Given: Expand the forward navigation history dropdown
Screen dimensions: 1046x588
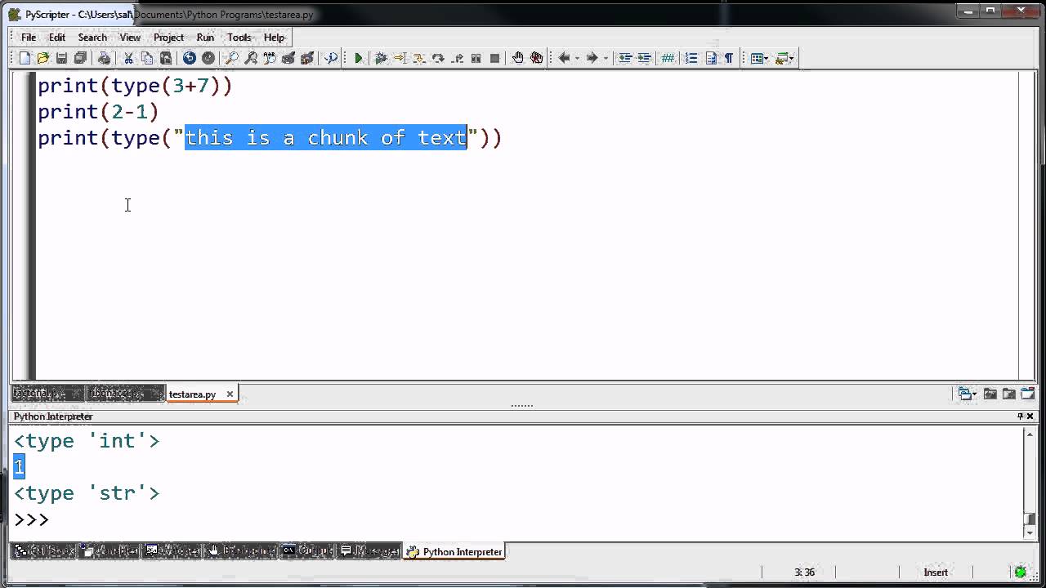Looking at the screenshot, I should pyautogui.click(x=606, y=58).
